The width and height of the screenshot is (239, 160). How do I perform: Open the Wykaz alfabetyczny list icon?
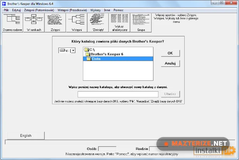(x=119, y=23)
